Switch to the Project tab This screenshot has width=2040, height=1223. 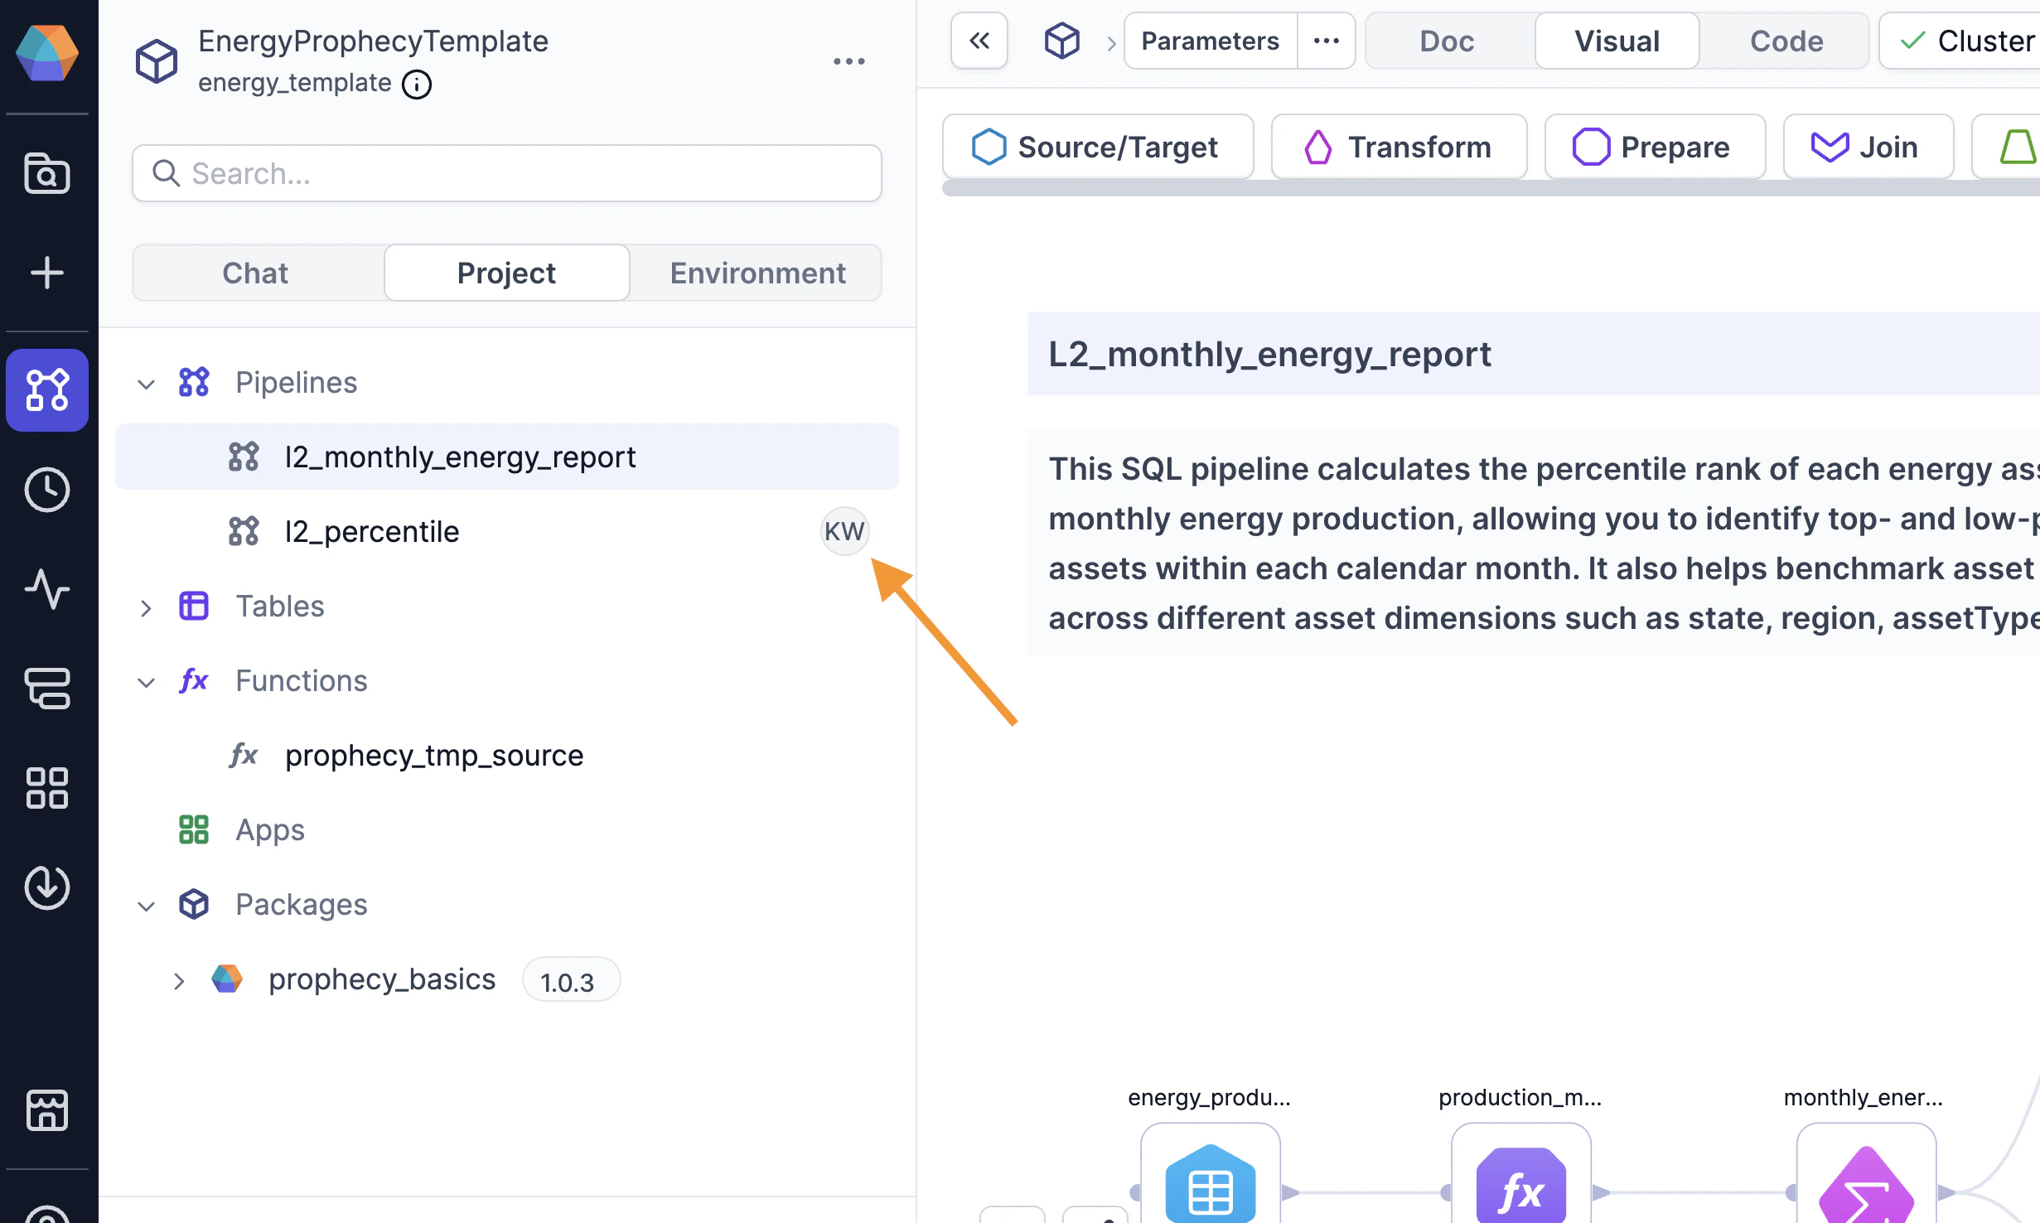506,273
